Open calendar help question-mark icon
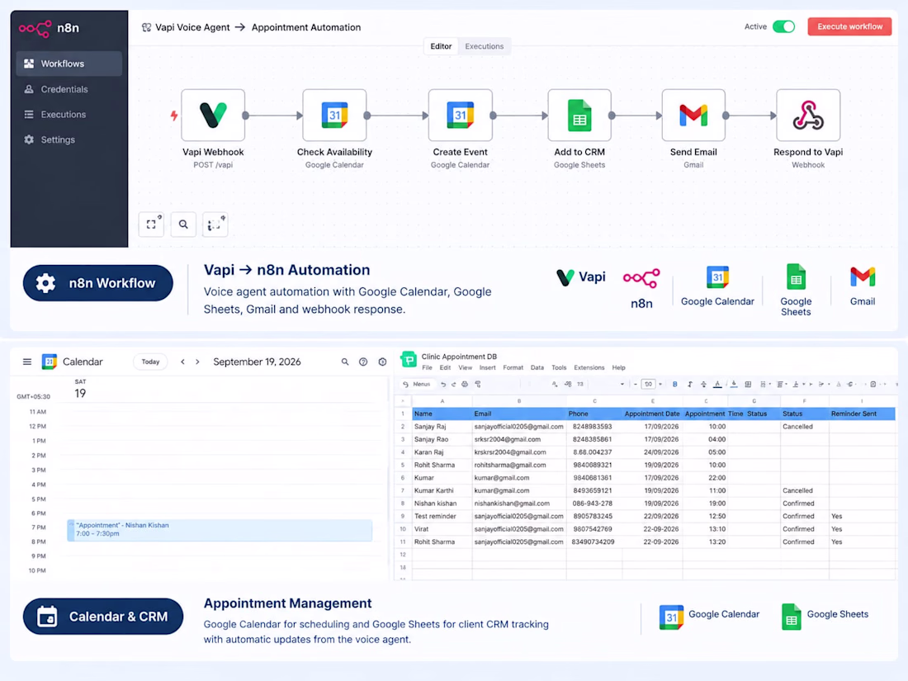908x681 pixels. [363, 362]
